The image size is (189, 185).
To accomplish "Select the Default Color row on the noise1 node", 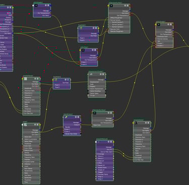I will tap(31, 151).
